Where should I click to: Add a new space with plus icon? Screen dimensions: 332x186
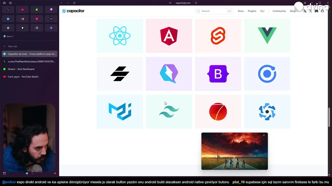click(55, 173)
